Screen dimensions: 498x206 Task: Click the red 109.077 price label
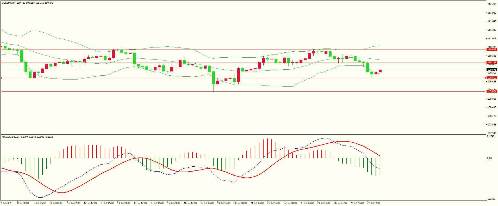click(x=492, y=91)
